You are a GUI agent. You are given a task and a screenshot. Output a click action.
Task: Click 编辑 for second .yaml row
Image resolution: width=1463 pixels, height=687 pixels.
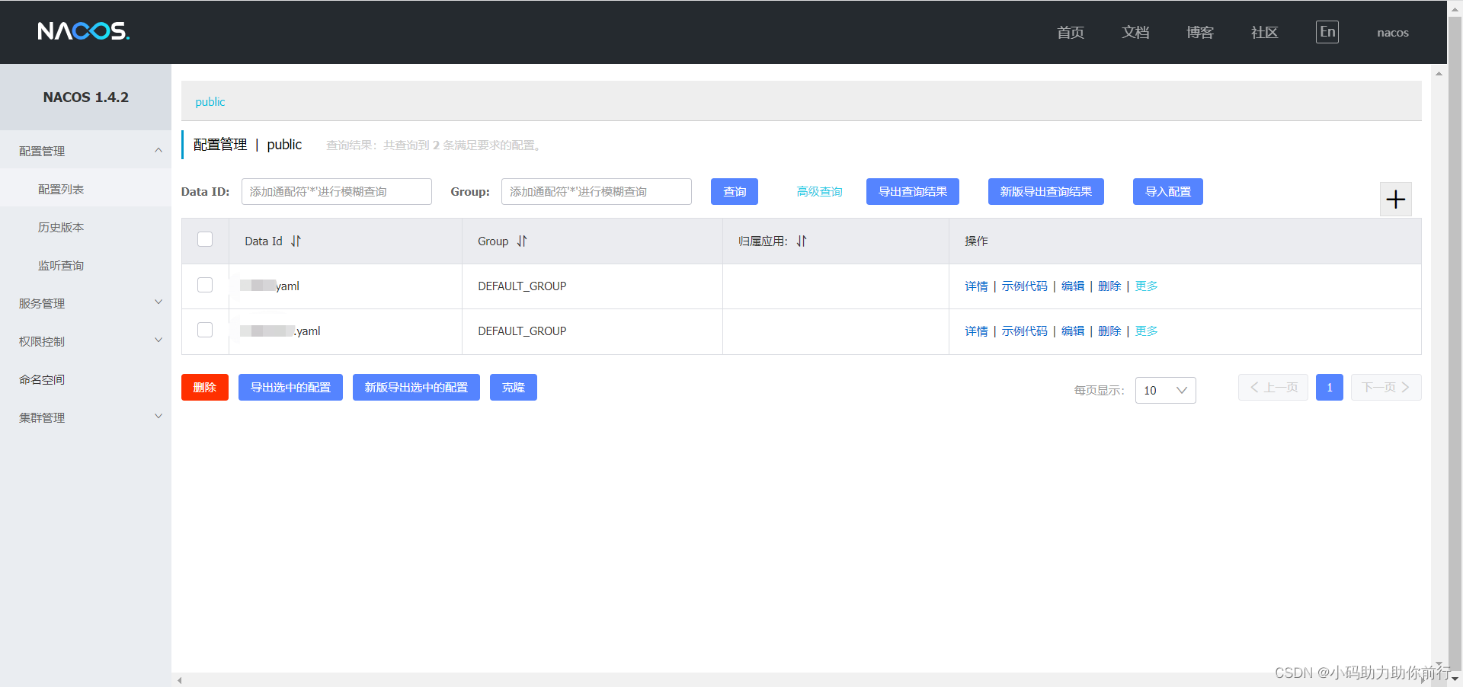[1073, 331]
